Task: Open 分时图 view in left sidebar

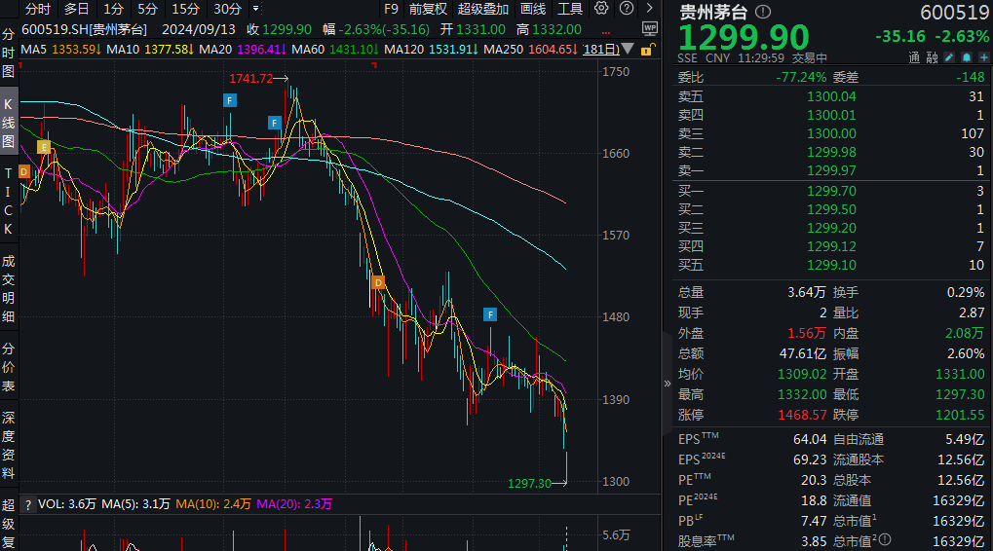Action: click(x=8, y=53)
